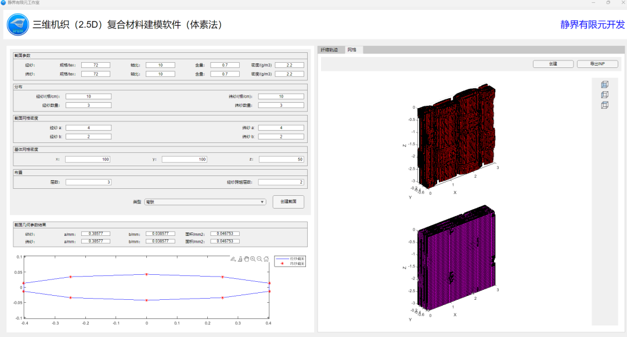Edit the 经纱 规格/tex field

pyautogui.click(x=96, y=65)
